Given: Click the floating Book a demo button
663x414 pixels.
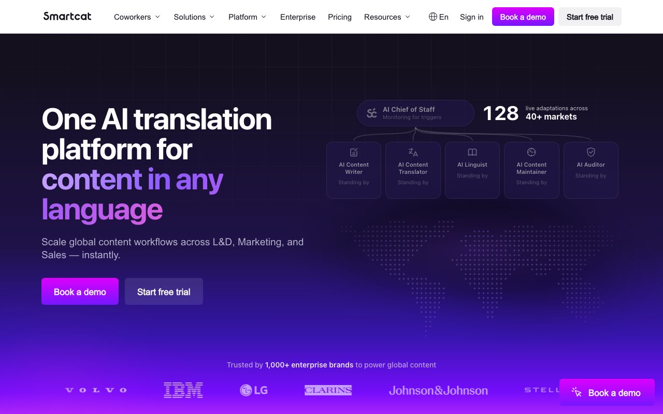Looking at the screenshot, I should [x=607, y=392].
